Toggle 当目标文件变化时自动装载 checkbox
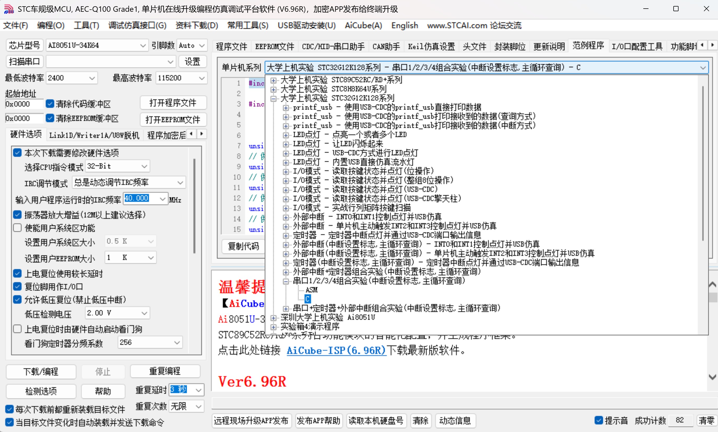The image size is (718, 432). (x=9, y=422)
